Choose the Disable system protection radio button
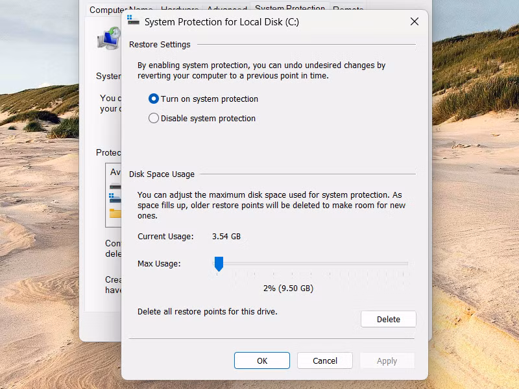Screen dimensions: 519x389 click(x=154, y=119)
